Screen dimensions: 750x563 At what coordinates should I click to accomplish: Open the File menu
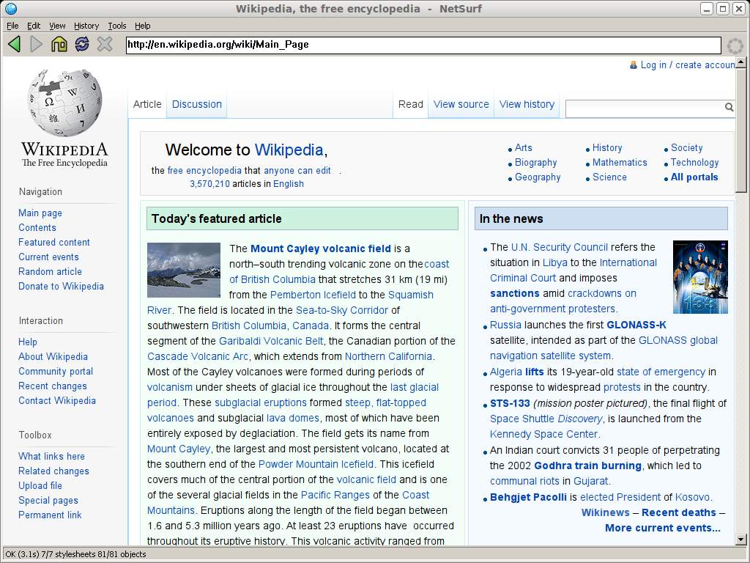[12, 26]
